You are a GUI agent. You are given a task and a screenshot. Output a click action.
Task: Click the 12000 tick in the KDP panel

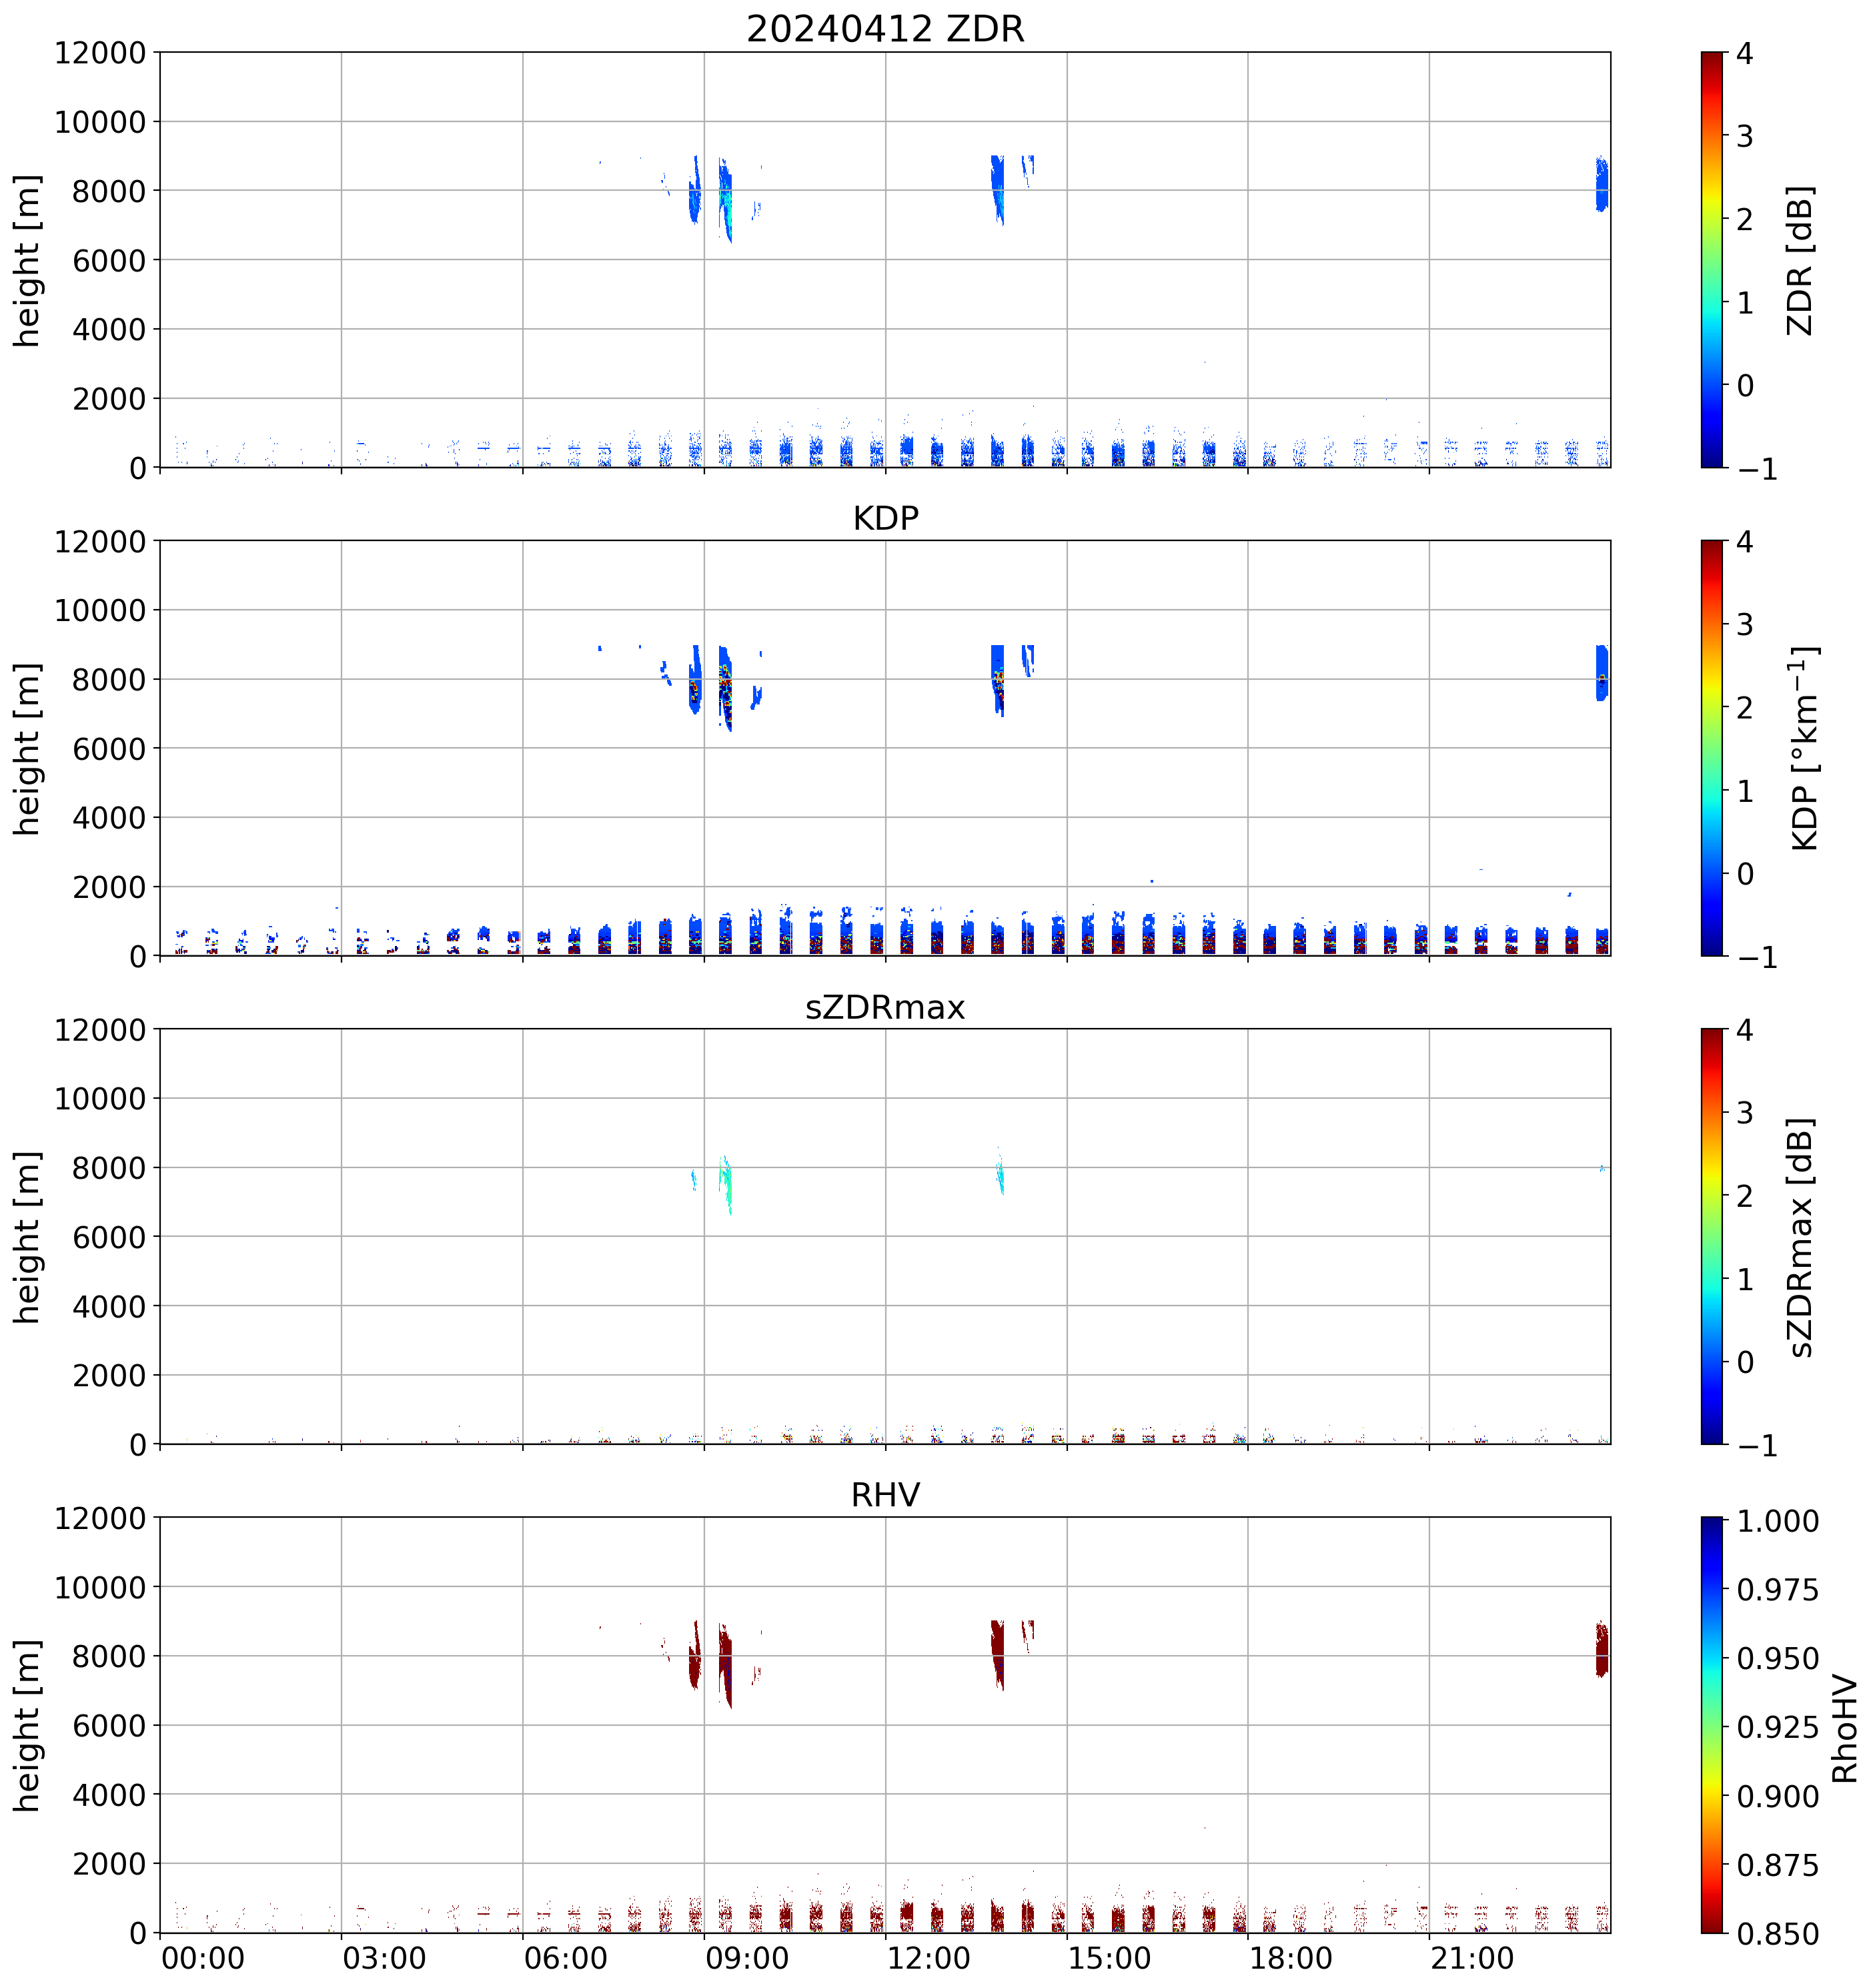[100, 541]
